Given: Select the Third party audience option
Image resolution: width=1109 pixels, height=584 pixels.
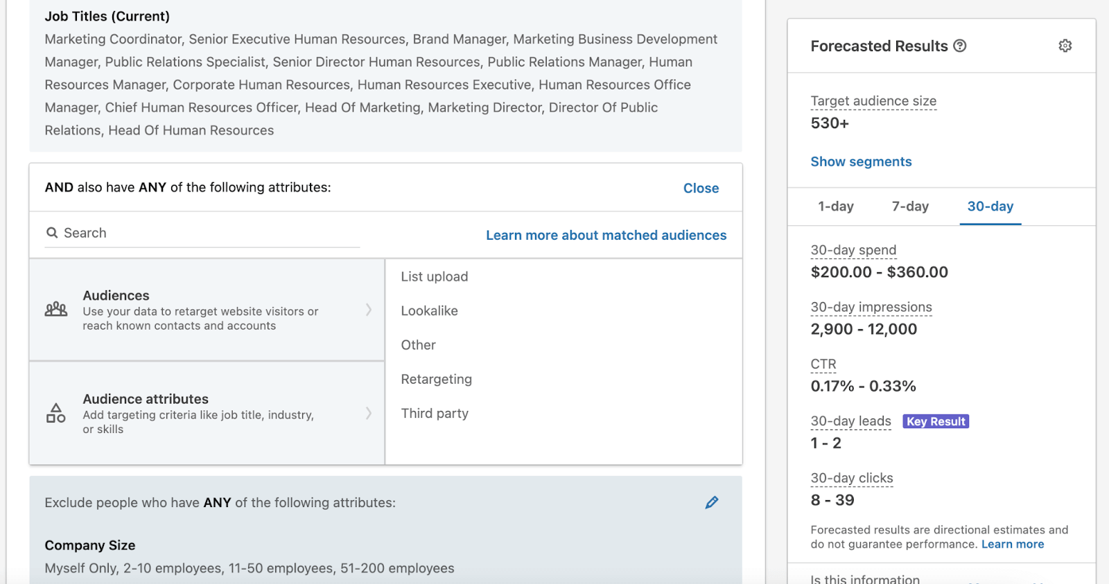Looking at the screenshot, I should click(435, 413).
